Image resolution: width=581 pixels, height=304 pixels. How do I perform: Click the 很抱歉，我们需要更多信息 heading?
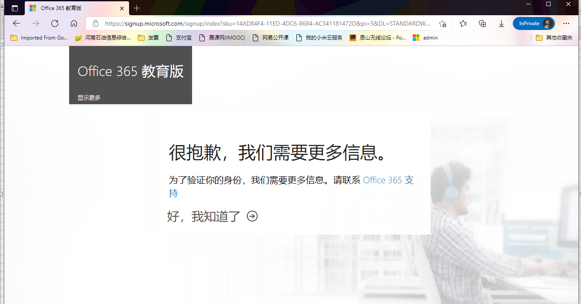click(x=278, y=152)
